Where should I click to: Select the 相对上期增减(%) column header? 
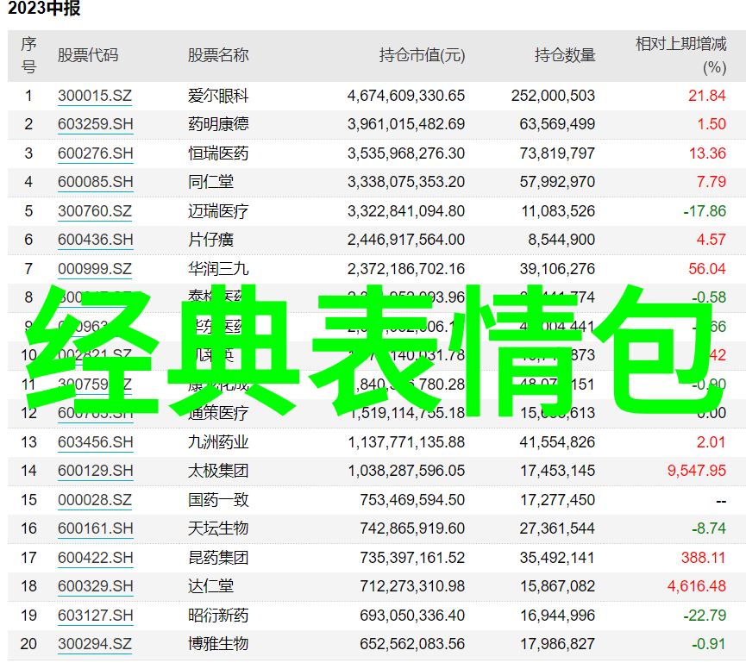(x=681, y=55)
